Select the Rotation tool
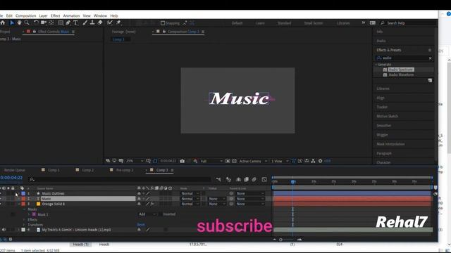 [36, 22]
